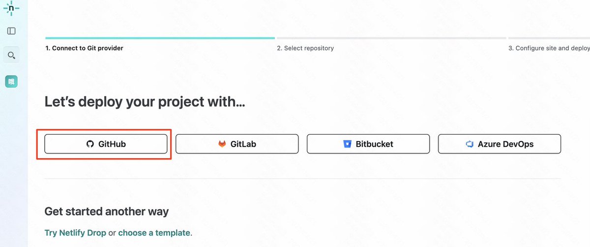Click the teal step-one progress bar segment
This screenshot has height=247, width=590.
(x=160, y=38)
